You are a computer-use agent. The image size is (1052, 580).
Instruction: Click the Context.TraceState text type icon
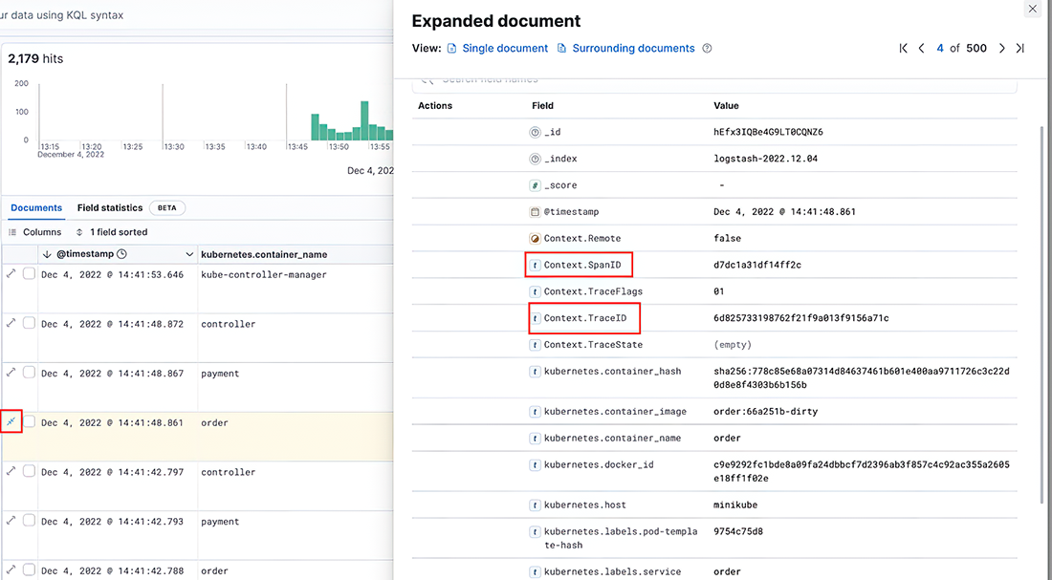[x=535, y=345]
